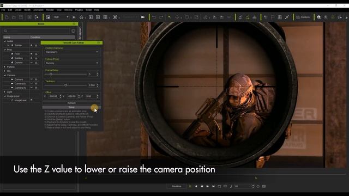Toggle visibility of the Floor prop
This screenshot has width=349, height=196.
pos(32,54)
